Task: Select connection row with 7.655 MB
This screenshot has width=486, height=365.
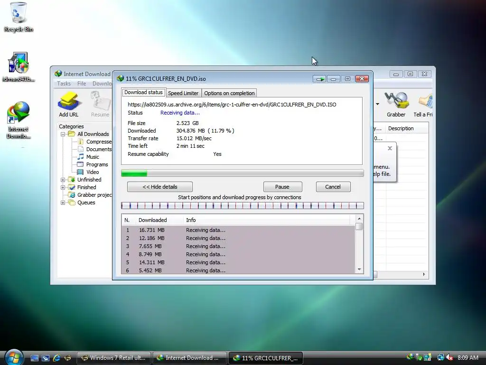Action: 238,246
